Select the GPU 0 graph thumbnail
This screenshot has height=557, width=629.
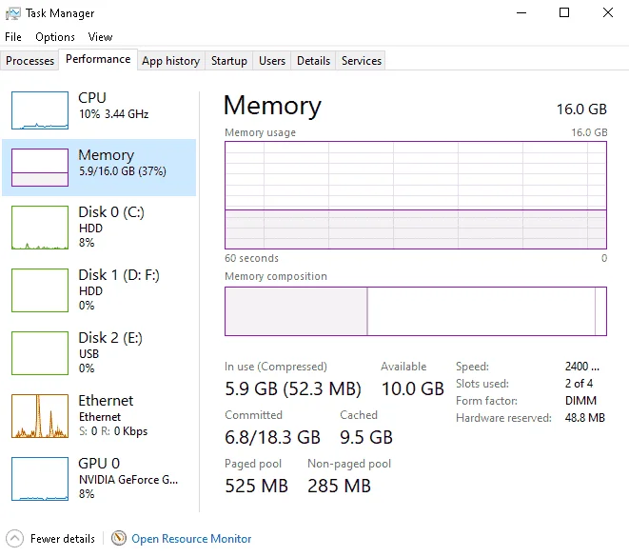click(40, 479)
